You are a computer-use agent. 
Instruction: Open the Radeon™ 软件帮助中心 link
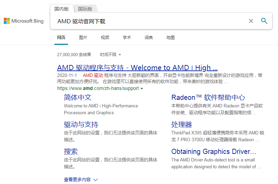(208, 97)
